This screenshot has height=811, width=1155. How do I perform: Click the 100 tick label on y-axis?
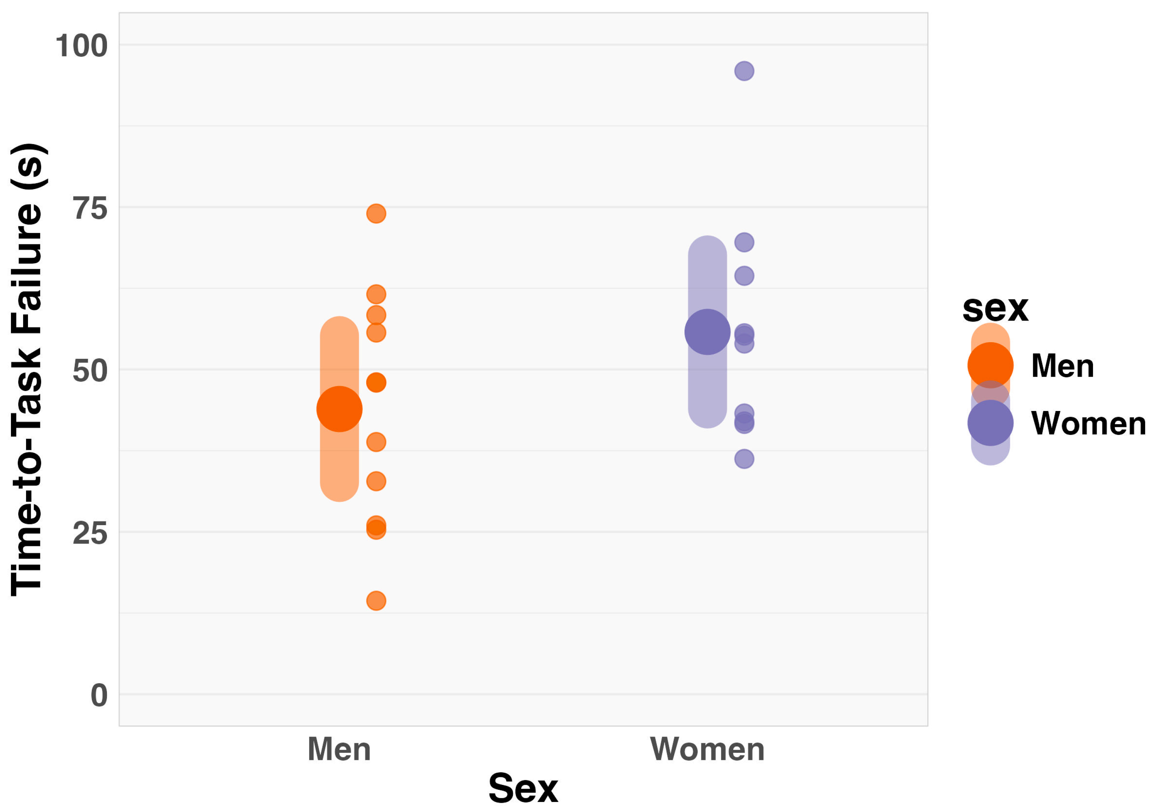pyautogui.click(x=82, y=46)
